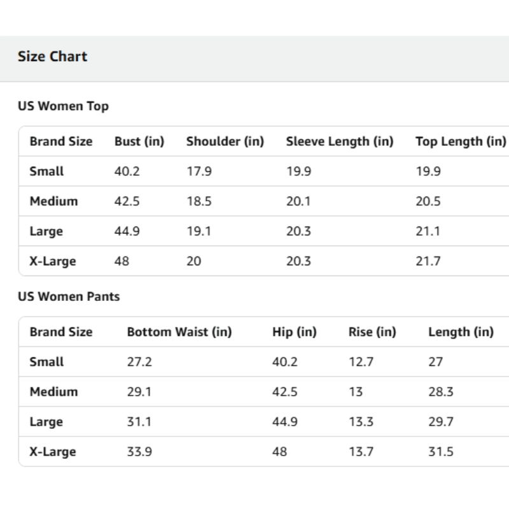This screenshot has width=509, height=509.
Task: Click the Bottom Waist (in) column header
Action: pos(179,331)
